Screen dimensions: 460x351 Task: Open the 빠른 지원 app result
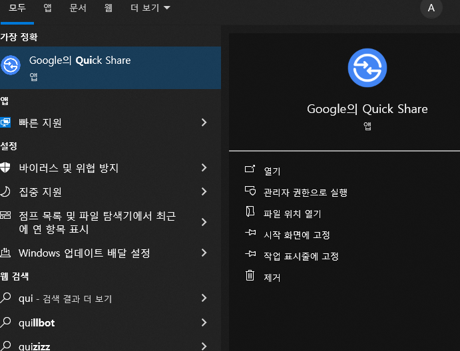111,122
